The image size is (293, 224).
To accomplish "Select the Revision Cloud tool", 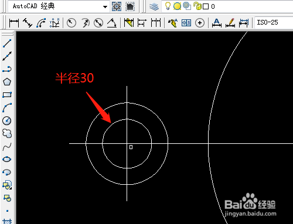I will tap(7, 134).
